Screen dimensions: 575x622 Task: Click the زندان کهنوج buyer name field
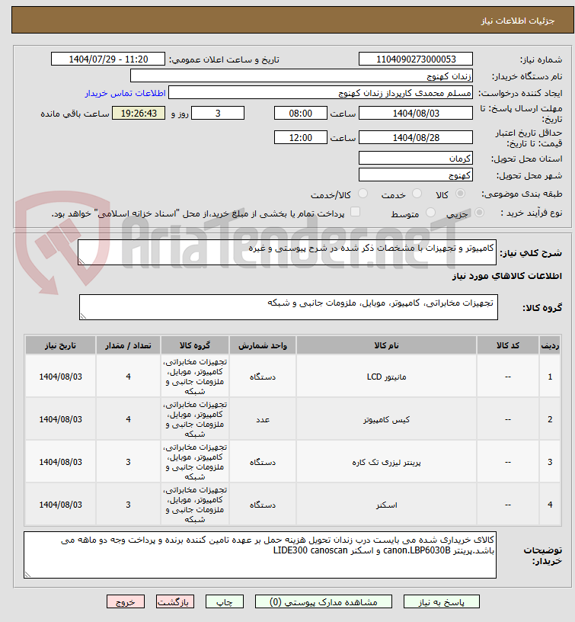301,75
